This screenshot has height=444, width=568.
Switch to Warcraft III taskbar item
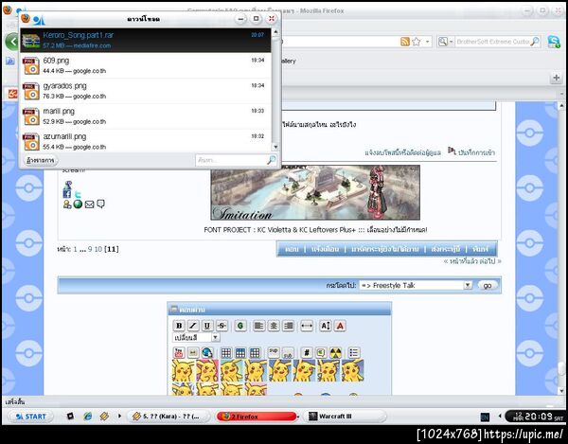[345, 417]
